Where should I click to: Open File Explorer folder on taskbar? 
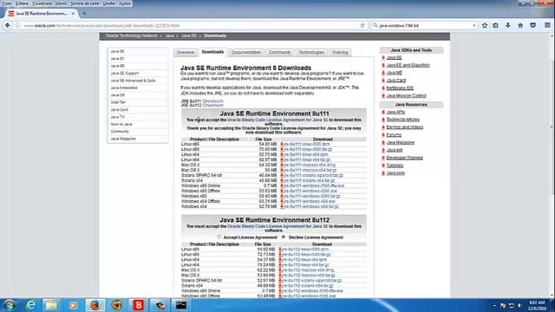point(52,305)
